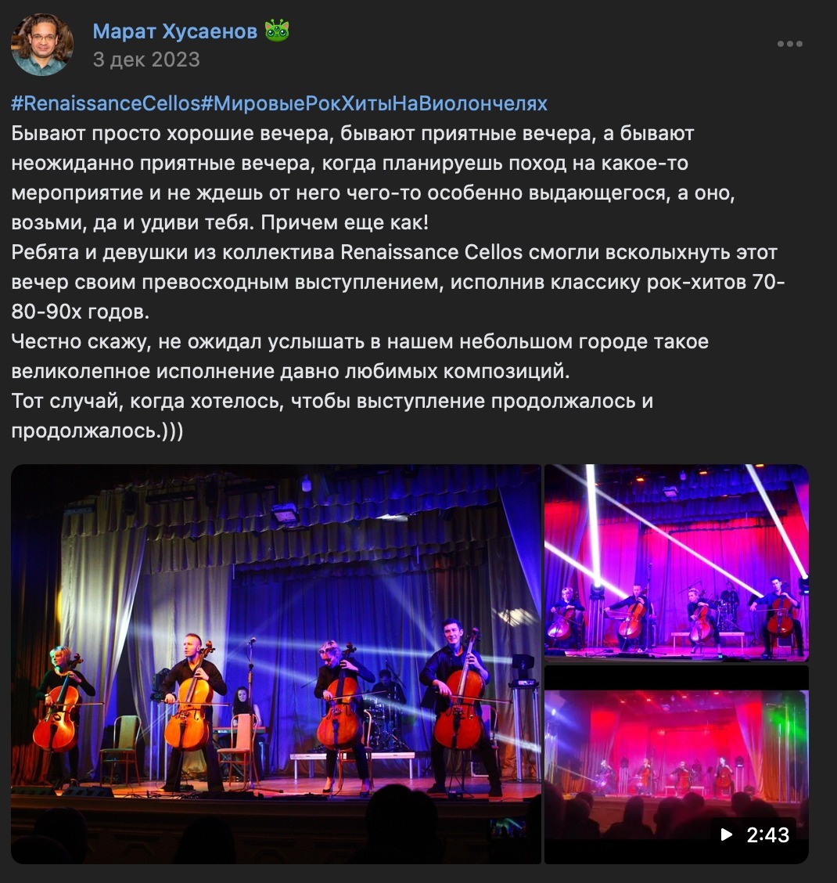Image resolution: width=837 pixels, height=883 pixels.
Task: Open the three-dot post options menu
Action: pyautogui.click(x=790, y=44)
